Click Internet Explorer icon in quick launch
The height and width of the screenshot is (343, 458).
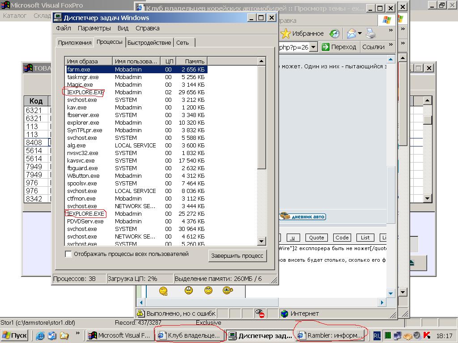pos(41,335)
